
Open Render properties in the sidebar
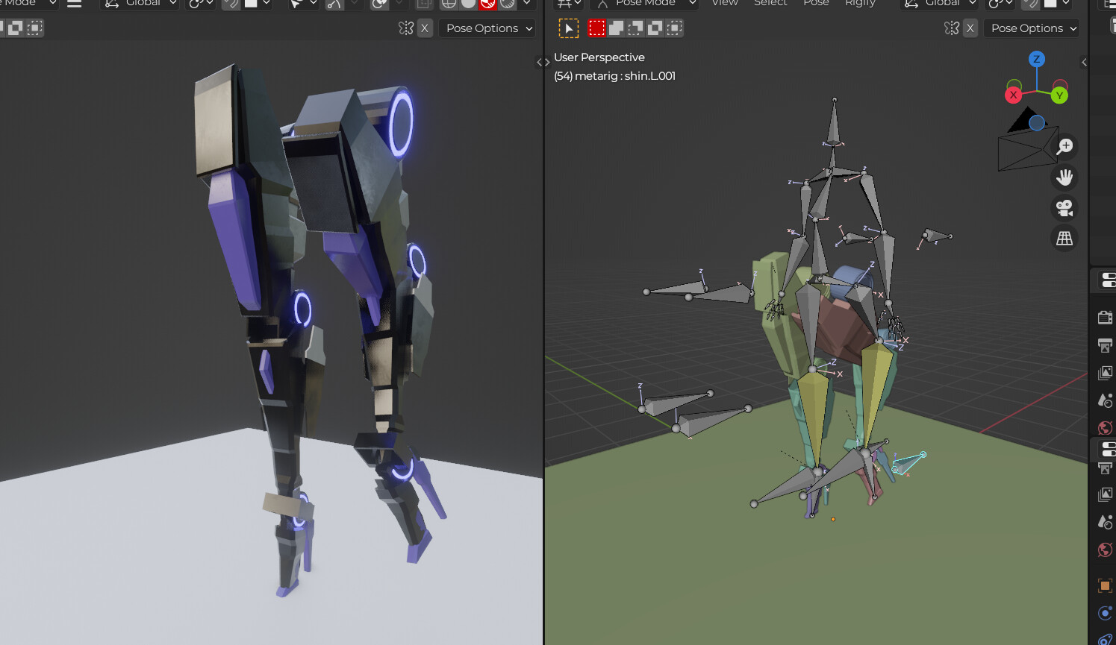pyautogui.click(x=1105, y=316)
